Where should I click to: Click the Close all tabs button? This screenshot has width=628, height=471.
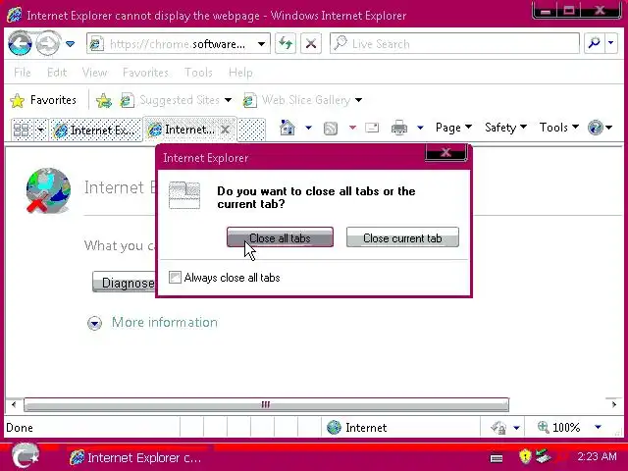tap(280, 237)
